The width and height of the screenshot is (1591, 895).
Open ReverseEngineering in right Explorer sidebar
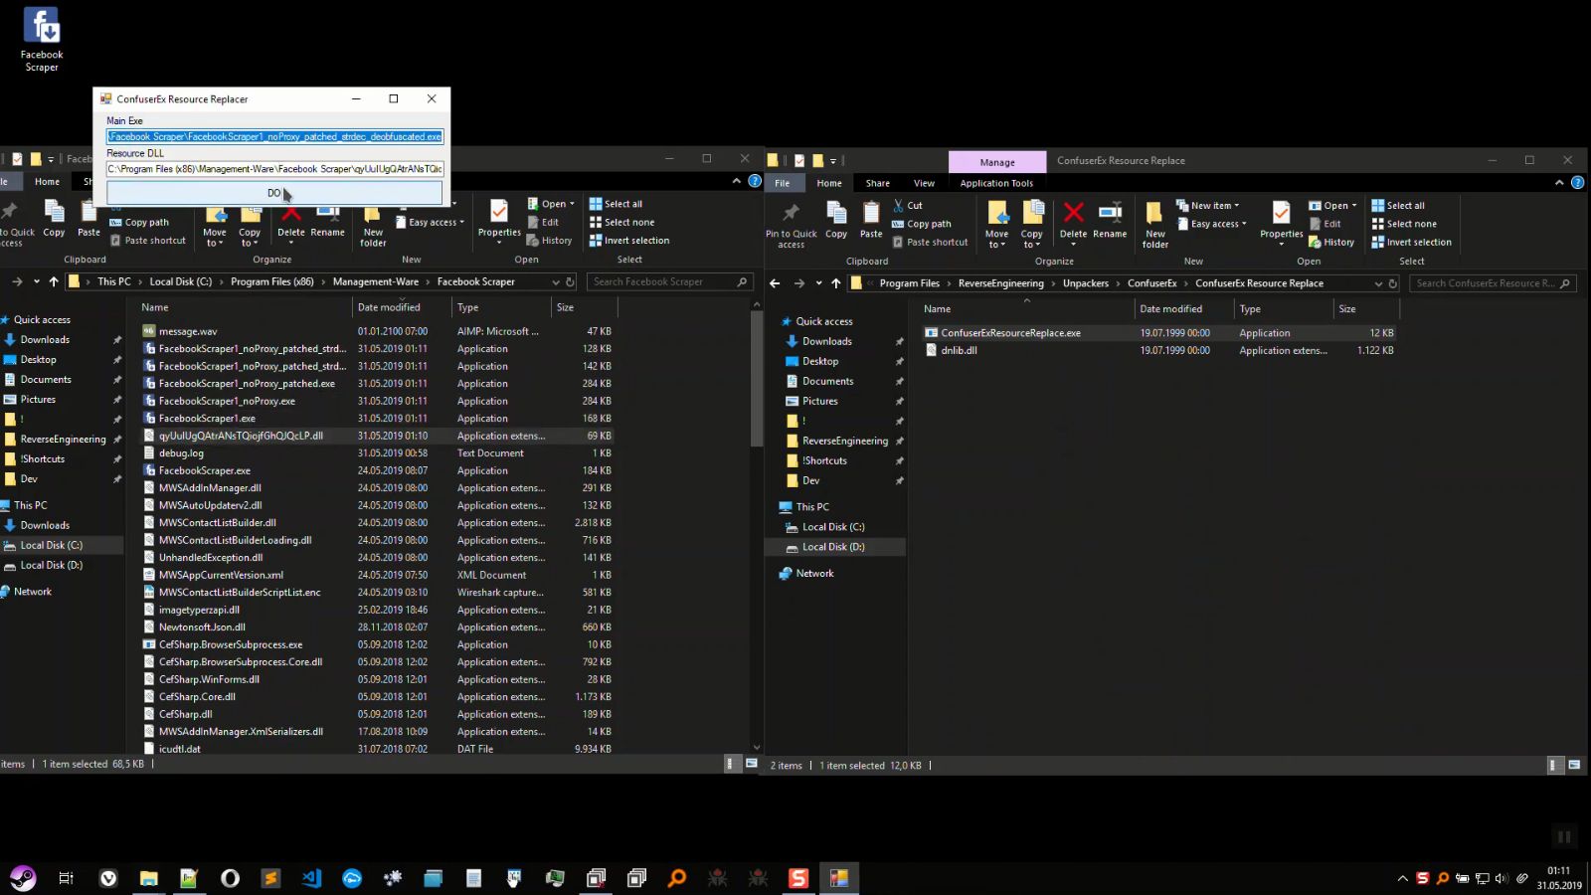tap(845, 441)
